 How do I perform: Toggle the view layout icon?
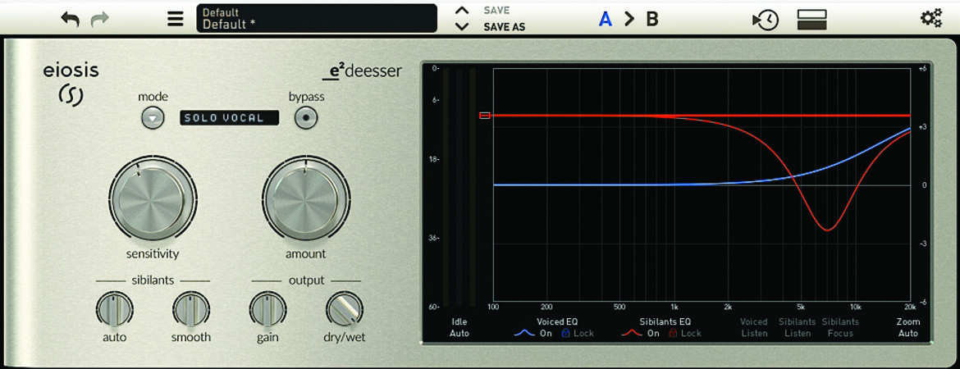click(811, 20)
